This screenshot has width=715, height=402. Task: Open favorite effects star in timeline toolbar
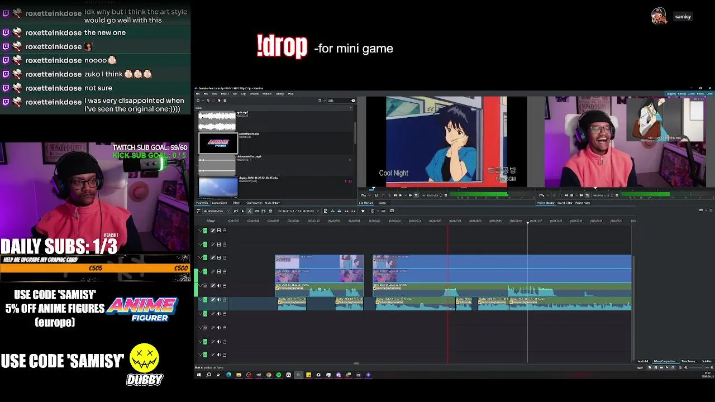(x=363, y=210)
